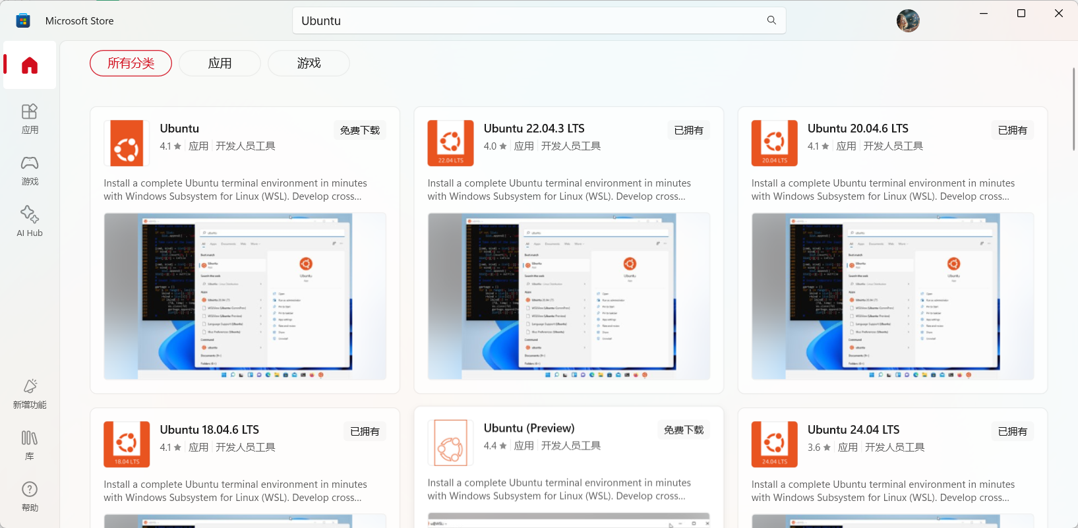
Task: Click the Microsoft Store logo icon
Action: [23, 20]
